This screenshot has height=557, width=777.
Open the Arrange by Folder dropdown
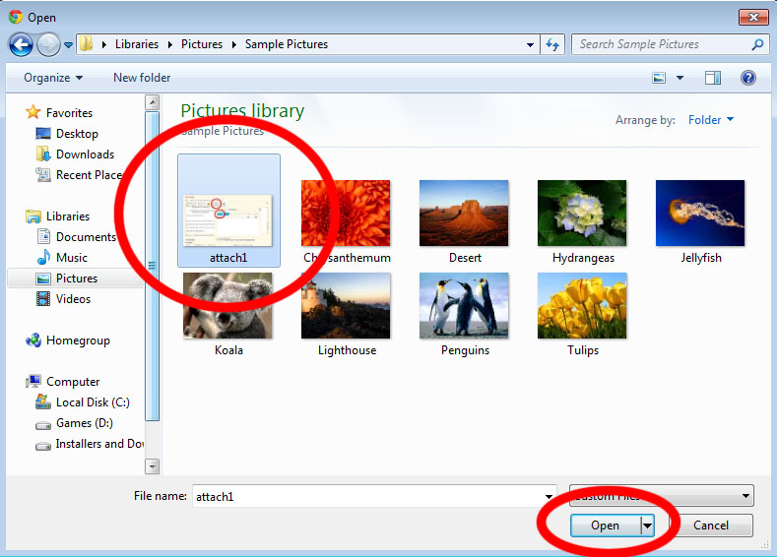tap(711, 120)
